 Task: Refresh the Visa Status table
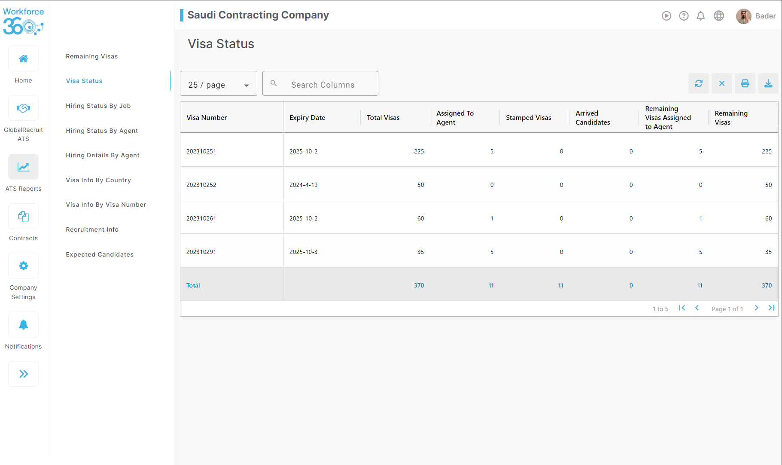pyautogui.click(x=699, y=83)
